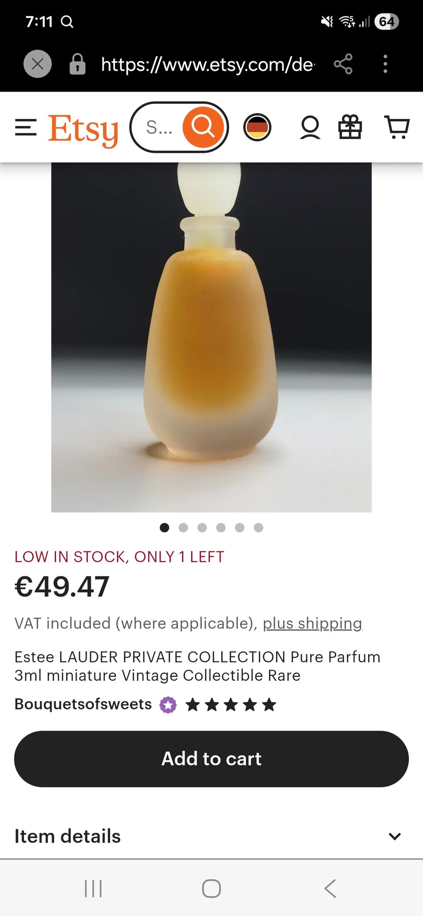The width and height of the screenshot is (423, 916).
Task: Focus the Etsy search field
Action: click(x=160, y=127)
